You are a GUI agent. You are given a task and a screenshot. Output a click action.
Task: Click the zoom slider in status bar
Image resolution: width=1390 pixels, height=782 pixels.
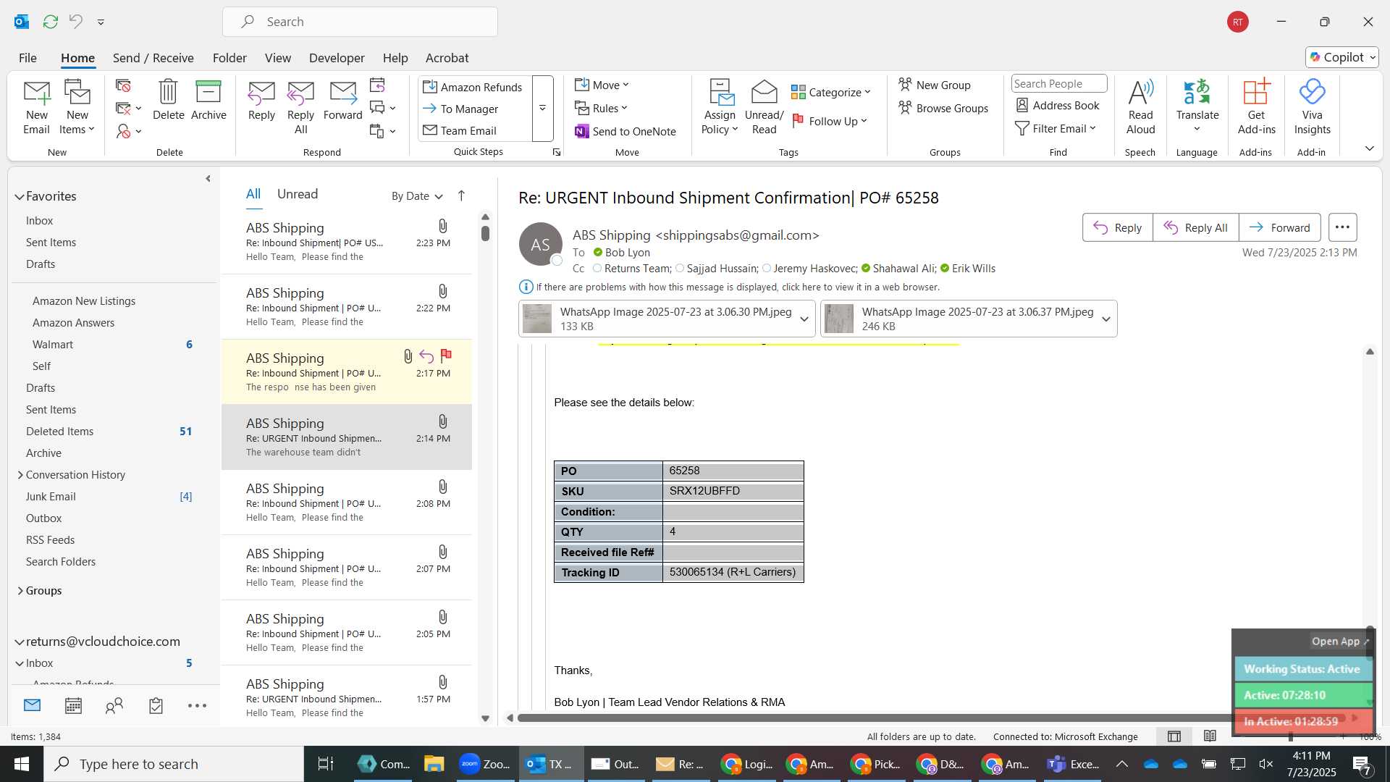[x=1291, y=736]
